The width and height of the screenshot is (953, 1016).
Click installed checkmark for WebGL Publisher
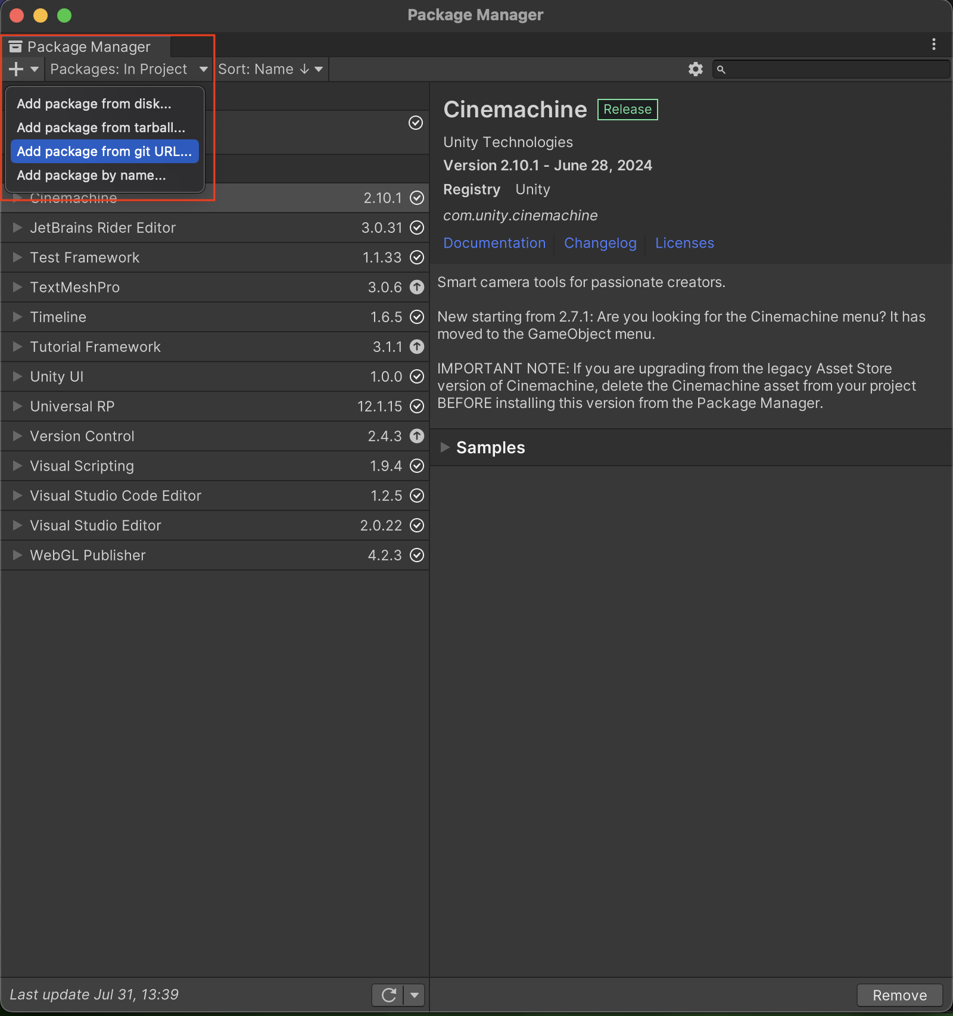pos(417,555)
